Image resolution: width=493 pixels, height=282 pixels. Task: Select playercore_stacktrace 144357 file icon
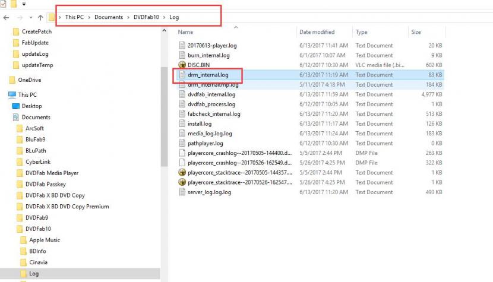182,172
